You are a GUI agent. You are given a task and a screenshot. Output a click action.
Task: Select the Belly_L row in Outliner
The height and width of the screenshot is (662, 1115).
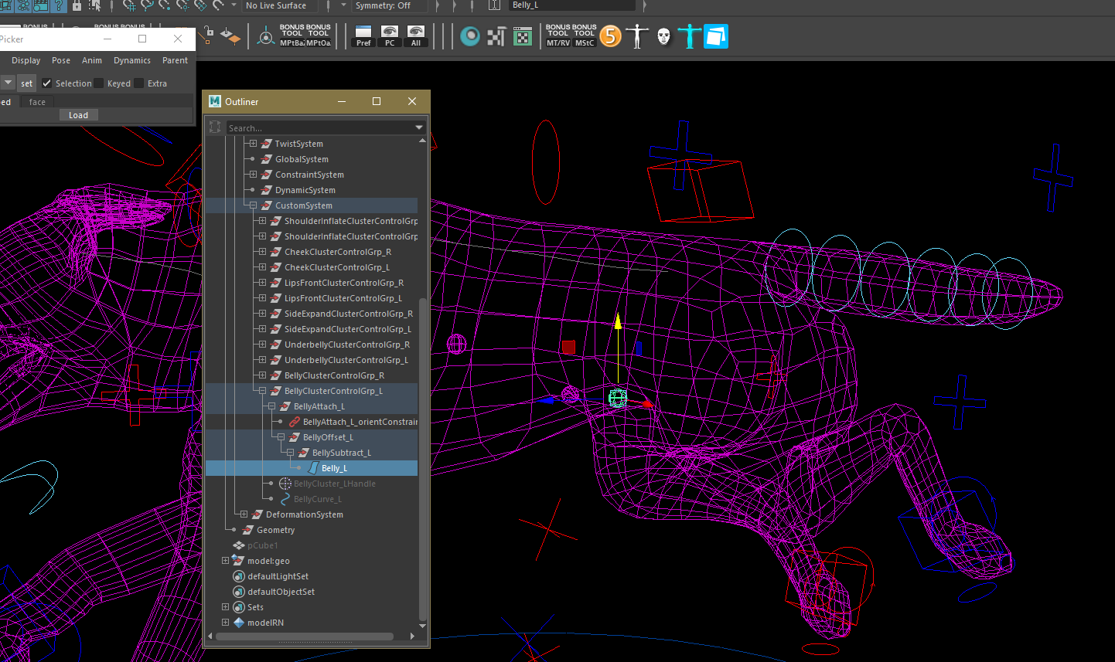(x=312, y=468)
